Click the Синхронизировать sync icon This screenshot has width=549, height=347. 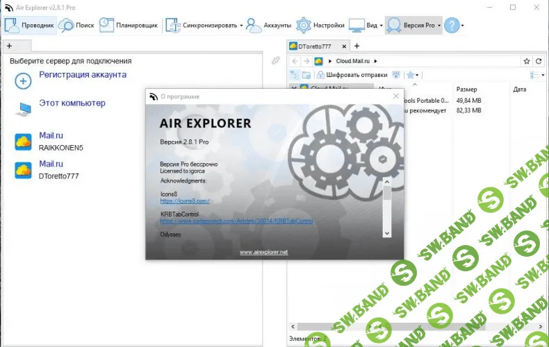pyautogui.click(x=172, y=26)
